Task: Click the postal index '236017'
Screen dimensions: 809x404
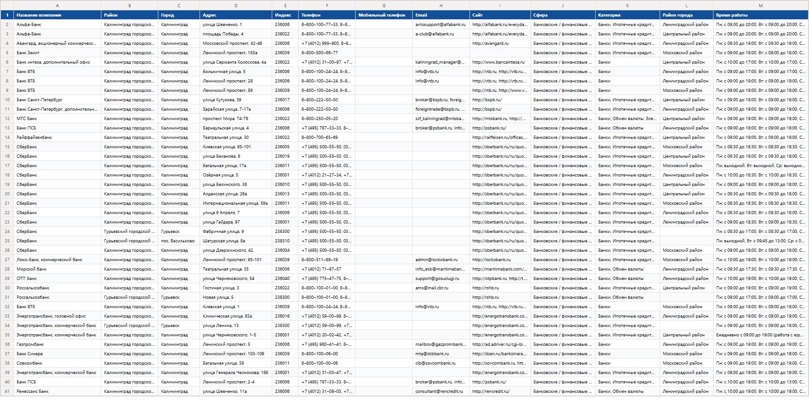Action: pos(285,100)
